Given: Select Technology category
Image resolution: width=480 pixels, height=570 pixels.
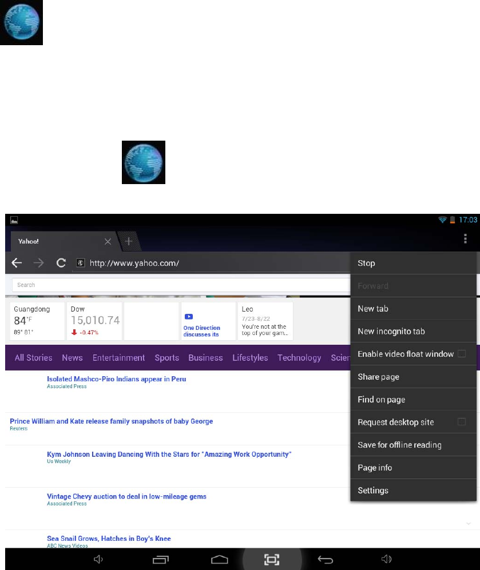Looking at the screenshot, I should click(x=299, y=358).
